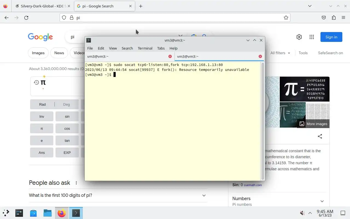Click the tan calculator key
Viewport: 350px width, 219px height.
coord(67,140)
